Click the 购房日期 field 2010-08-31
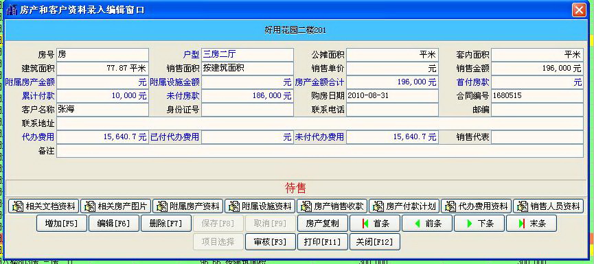Image resolution: width=594 pixels, height=264 pixels. [392, 96]
